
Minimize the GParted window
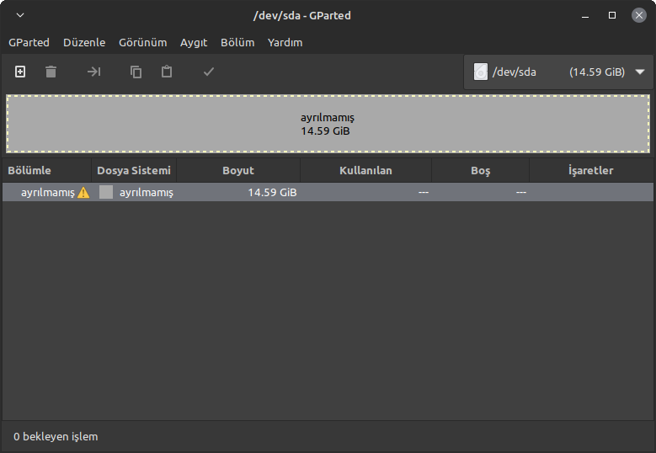pos(585,15)
